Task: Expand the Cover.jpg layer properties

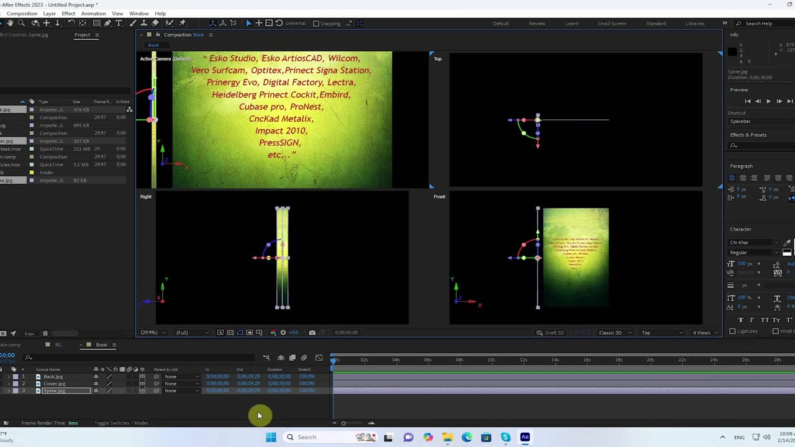Action: (x=8, y=384)
